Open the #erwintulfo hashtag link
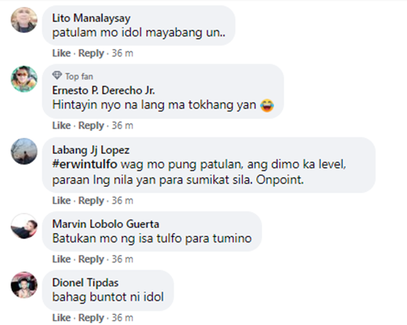The height and width of the screenshot is (325, 407). click(85, 164)
